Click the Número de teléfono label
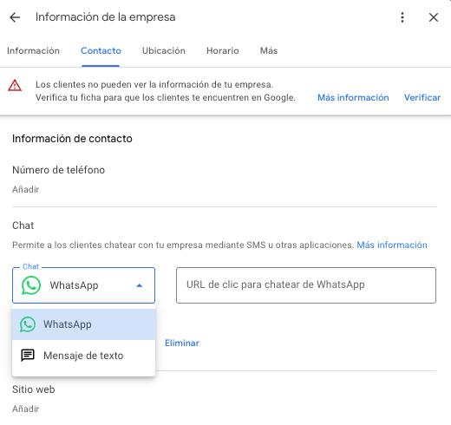 coord(58,170)
